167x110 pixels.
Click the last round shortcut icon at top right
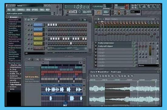pyautogui.click(x=158, y=6)
